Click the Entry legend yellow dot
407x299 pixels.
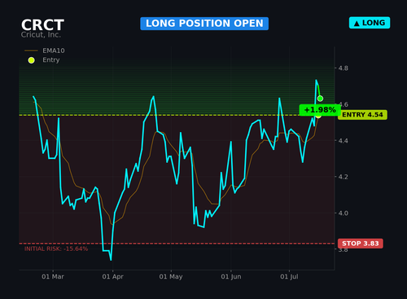[x=32, y=60]
